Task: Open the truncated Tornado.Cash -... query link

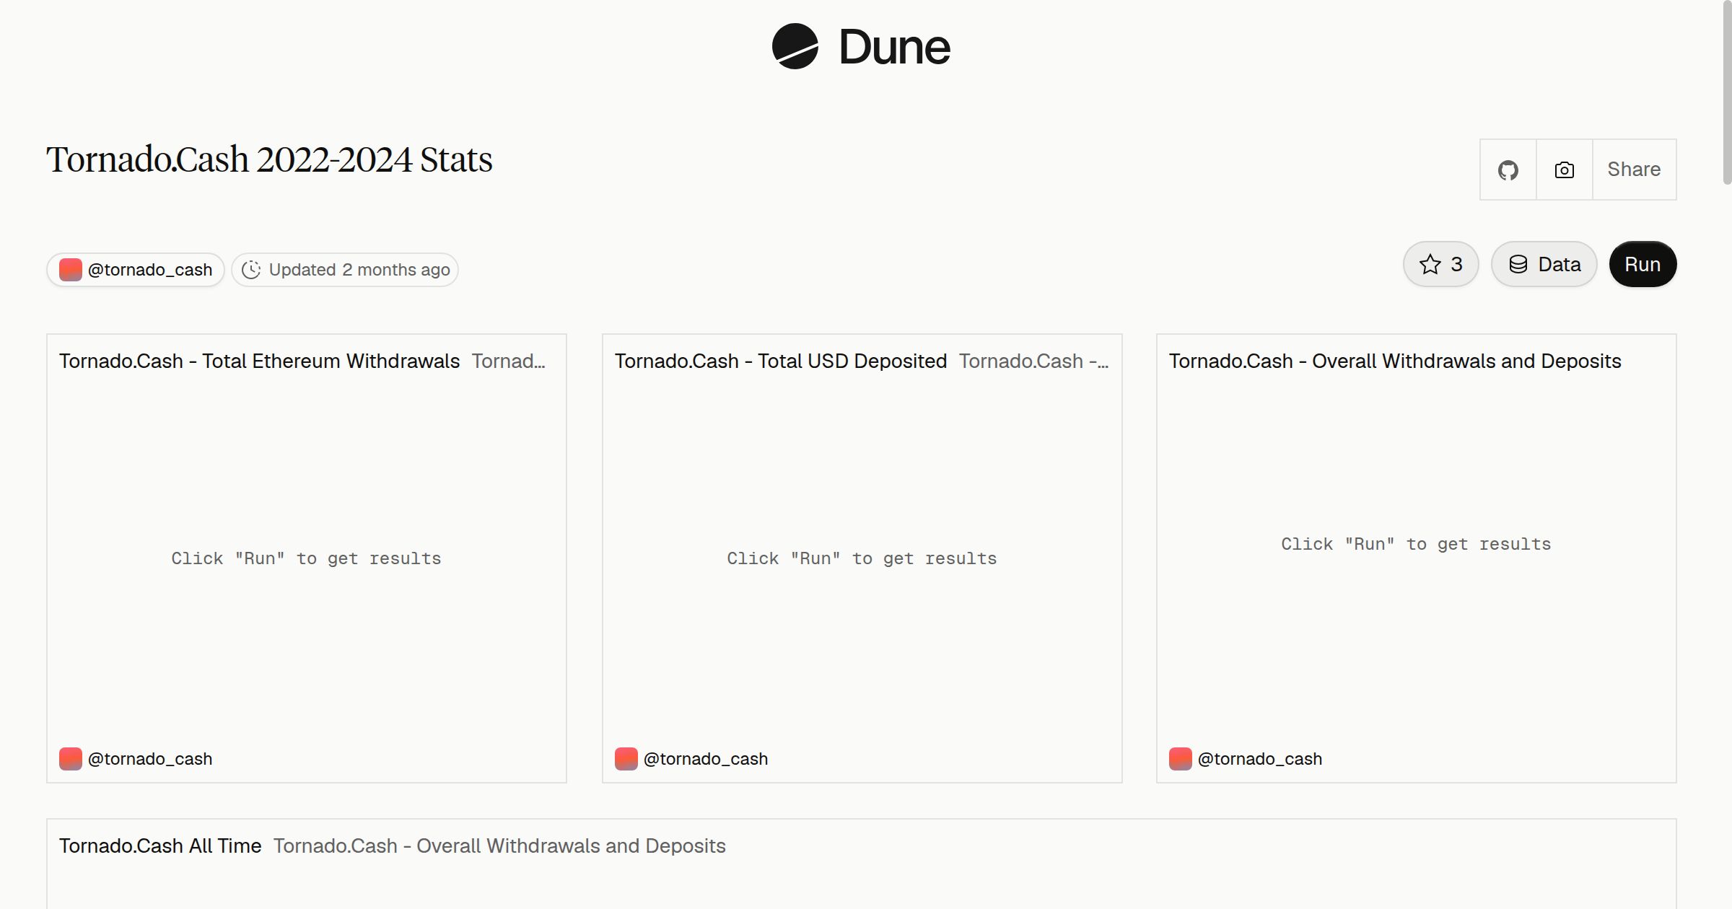Action: (1033, 361)
